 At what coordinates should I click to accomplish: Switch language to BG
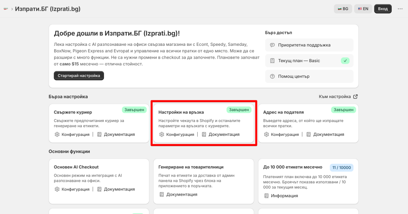click(x=343, y=9)
